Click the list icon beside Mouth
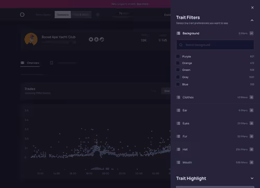Image resolution: width=260 pixels, height=188 pixels. [x=178, y=162]
